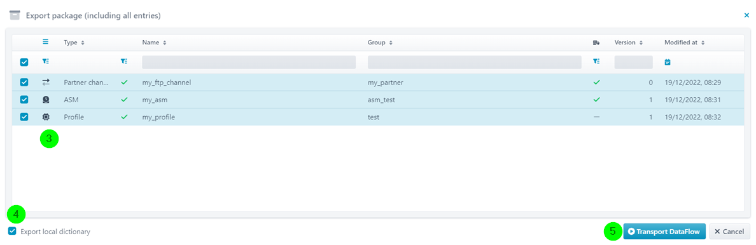756x245 pixels.
Task: Click the hamburger menu icon in table header
Action: pos(45,42)
